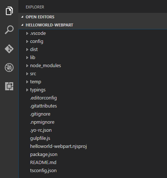Expand the dist folder arrow

click(x=27, y=50)
